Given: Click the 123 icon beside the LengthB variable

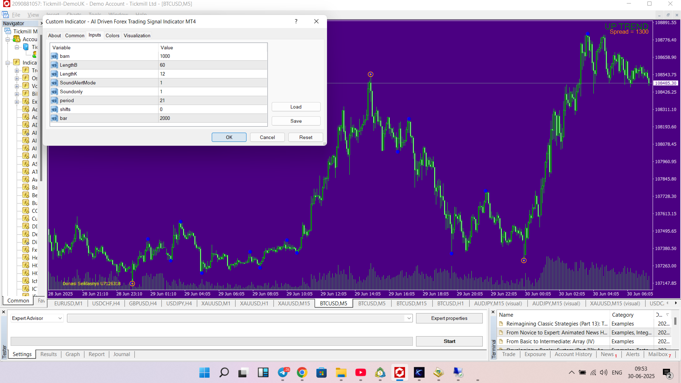Looking at the screenshot, I should point(54,65).
